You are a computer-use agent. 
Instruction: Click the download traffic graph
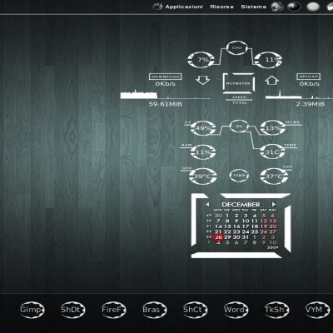coord(166,94)
